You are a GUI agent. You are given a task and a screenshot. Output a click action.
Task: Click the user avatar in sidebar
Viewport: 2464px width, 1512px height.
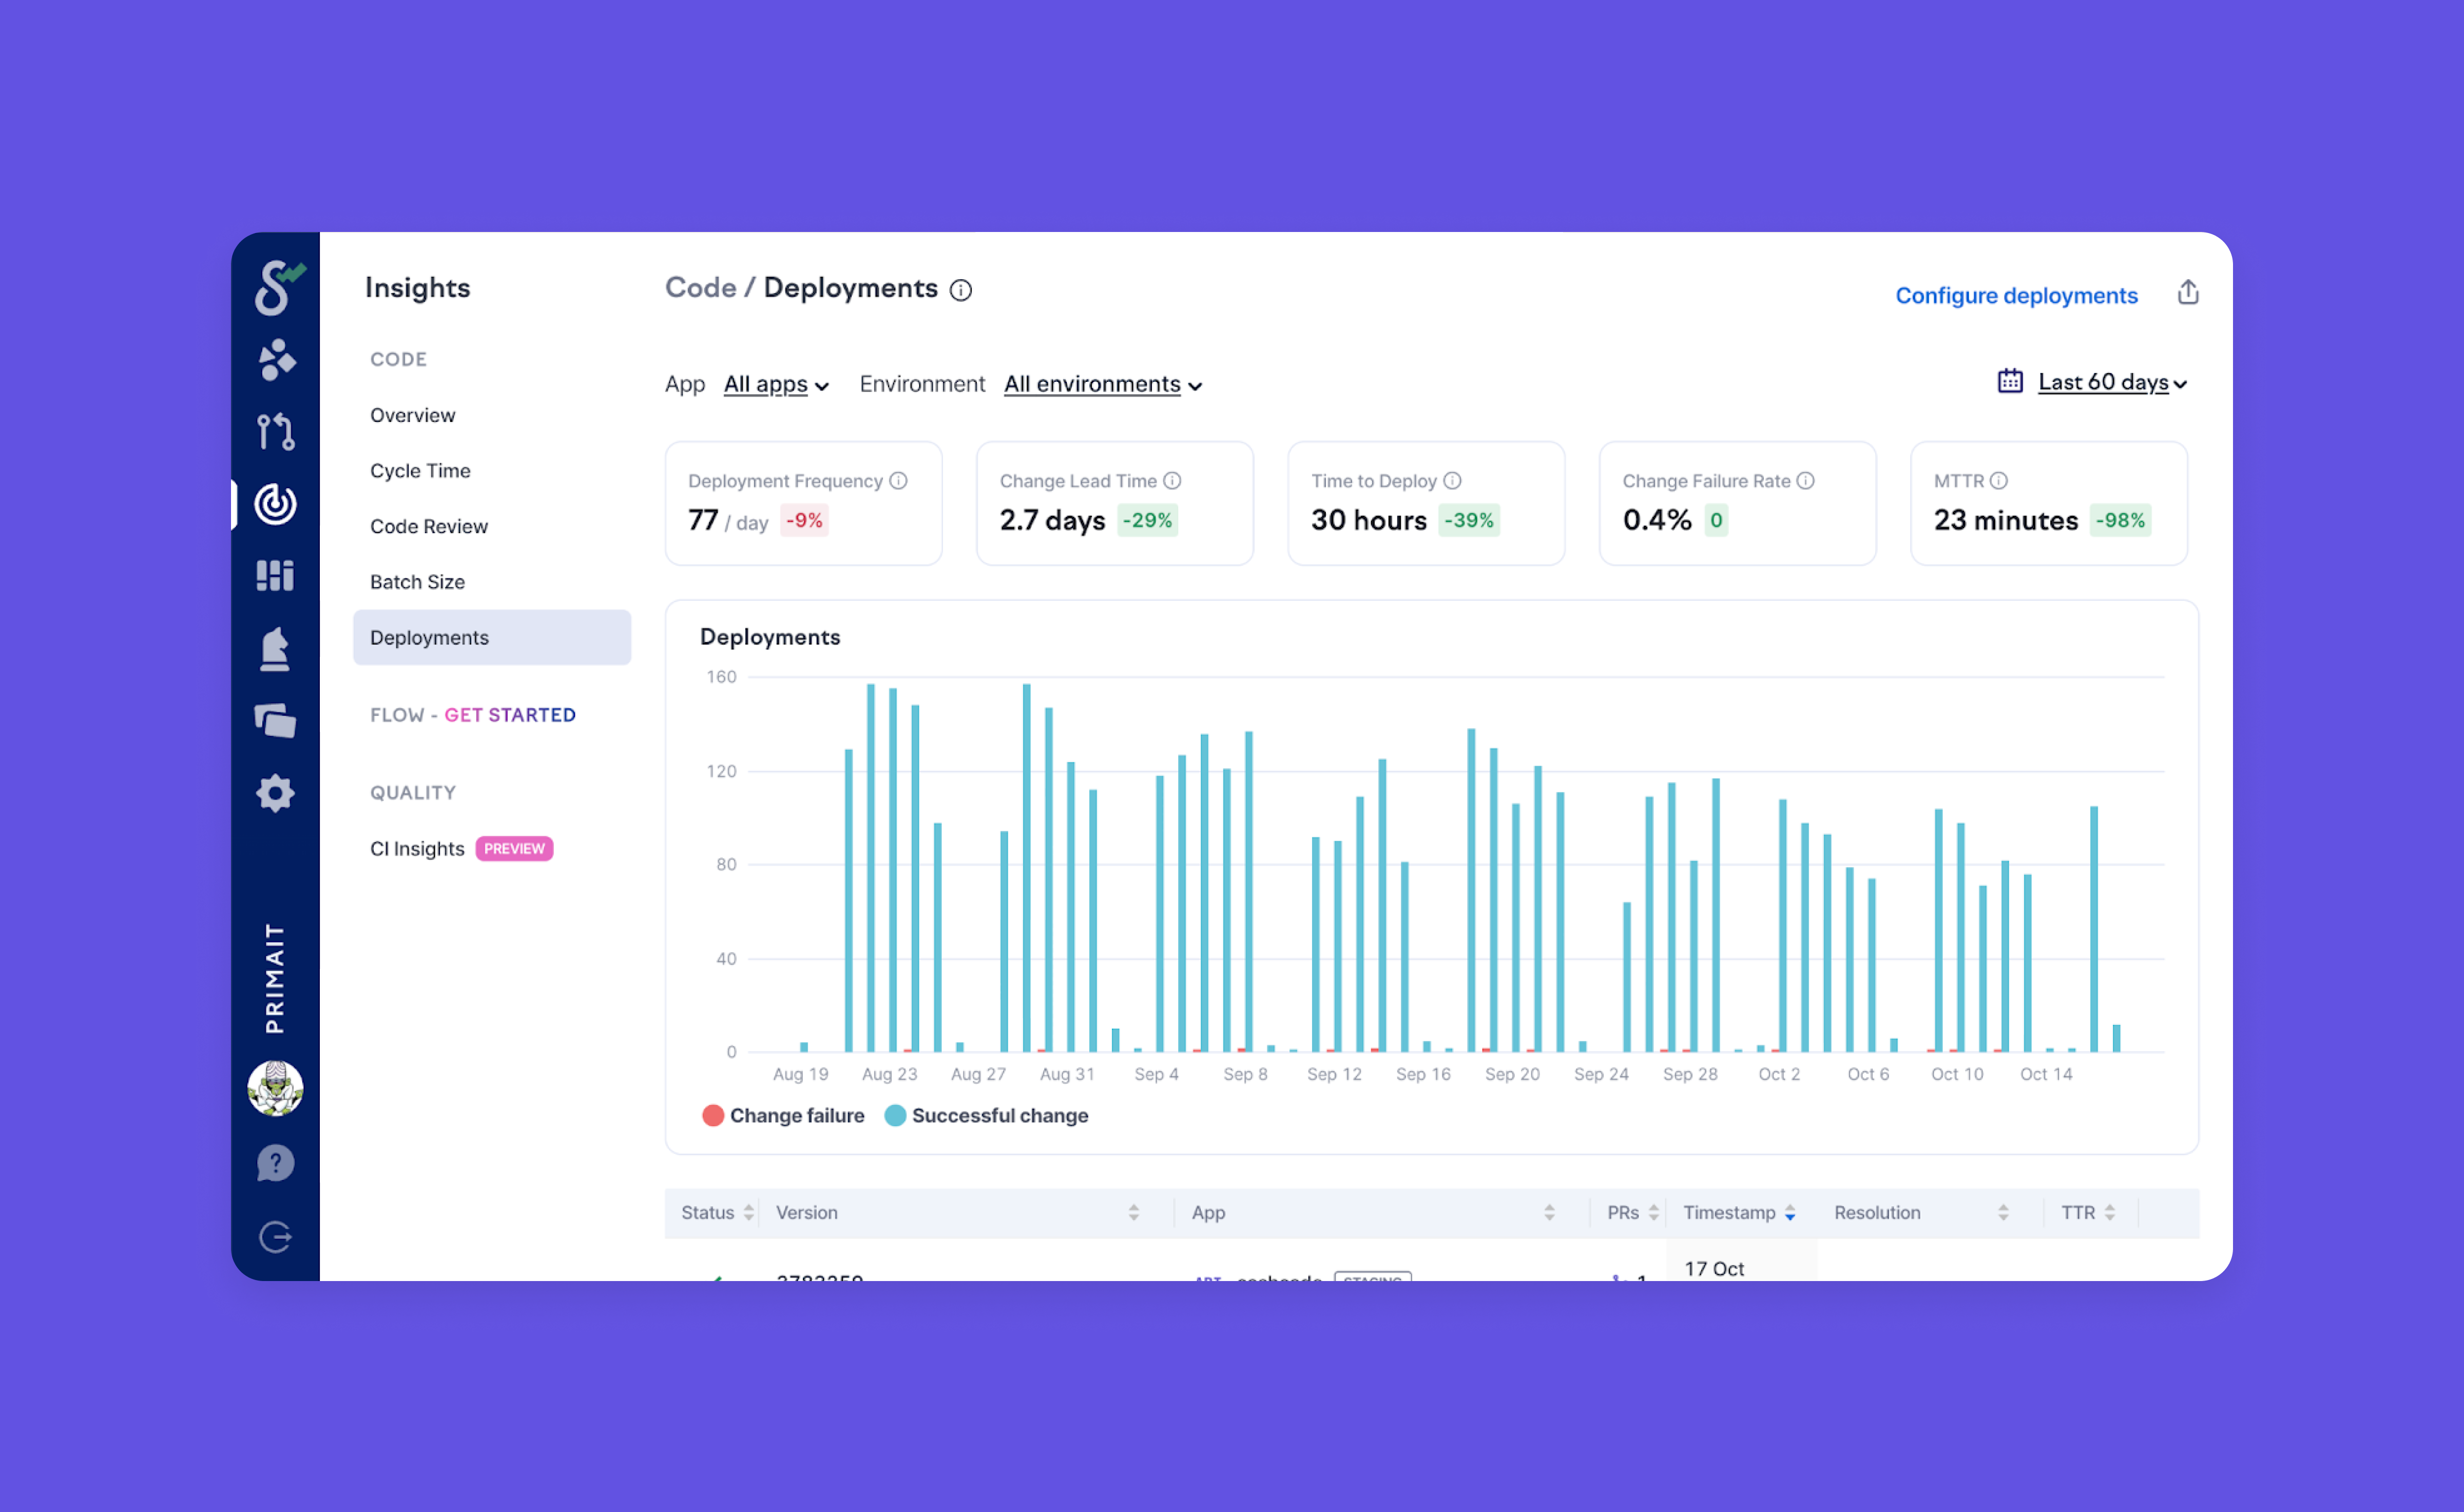tap(275, 1088)
